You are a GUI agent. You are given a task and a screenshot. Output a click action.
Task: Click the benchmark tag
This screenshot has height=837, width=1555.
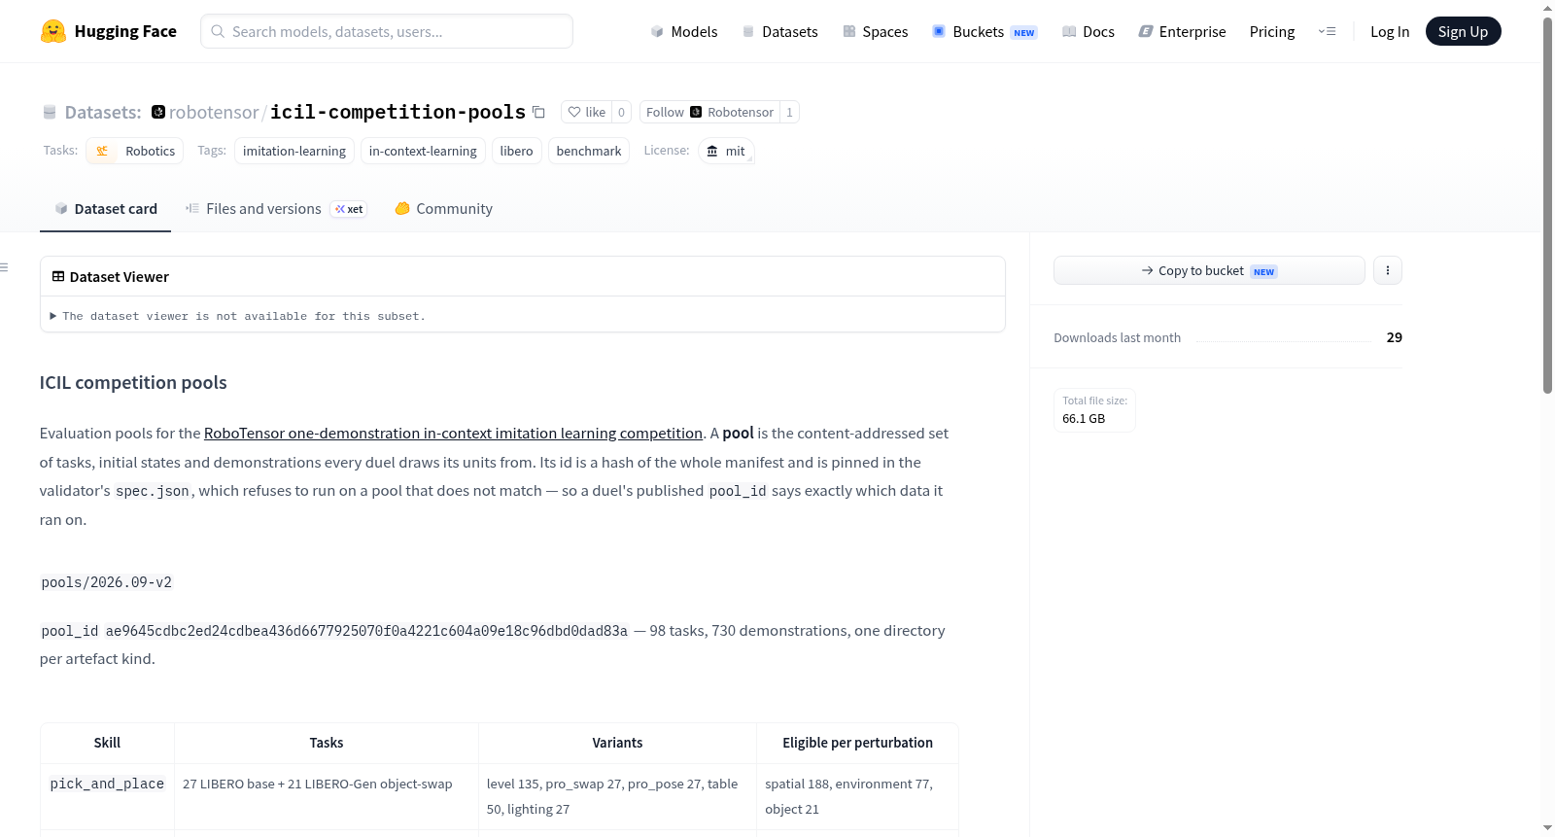[589, 151]
